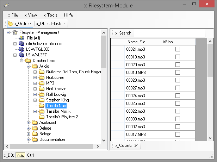Click the Austausch folder icon

(x=35, y=123)
